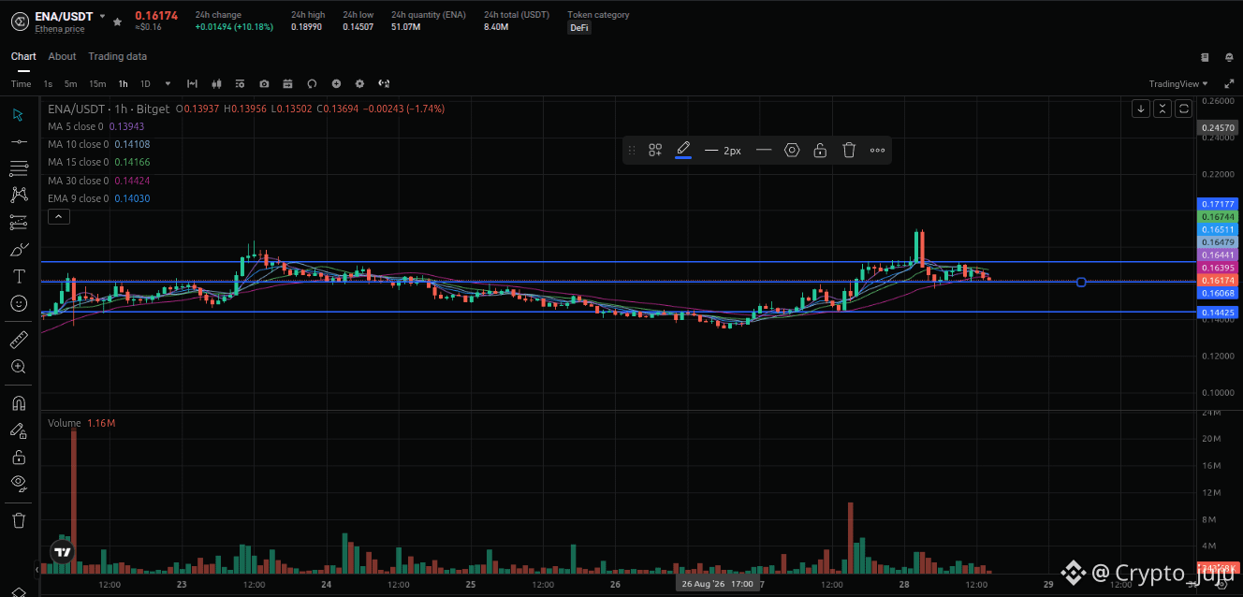
Task: Open the Trading data tab
Action: tap(118, 56)
